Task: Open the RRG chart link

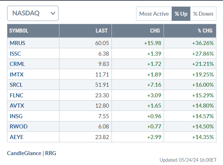Action: 51,153
